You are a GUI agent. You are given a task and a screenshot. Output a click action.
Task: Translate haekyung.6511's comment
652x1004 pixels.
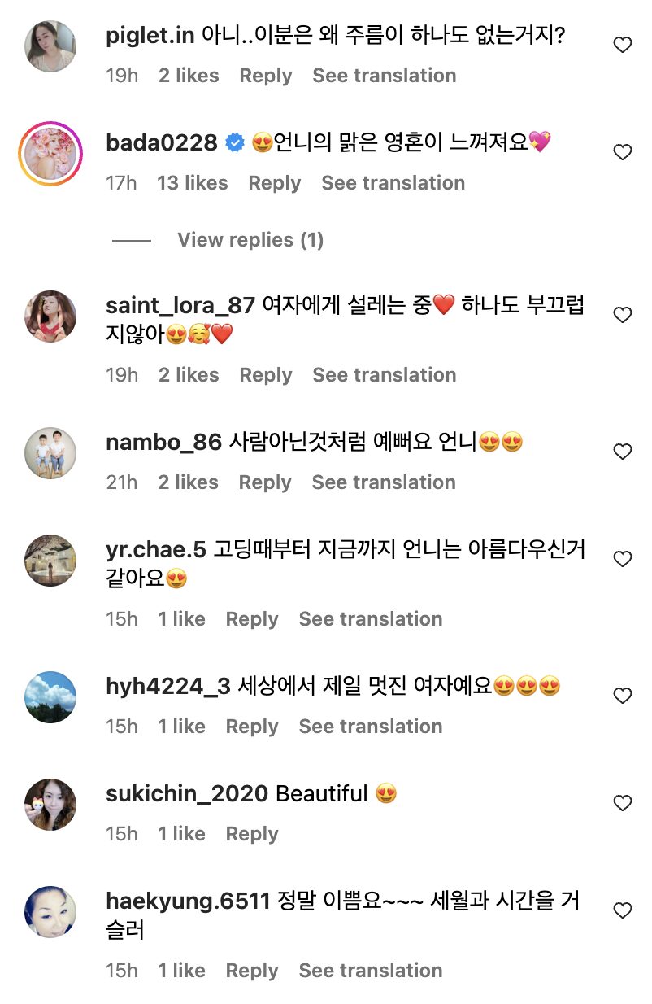[371, 971]
